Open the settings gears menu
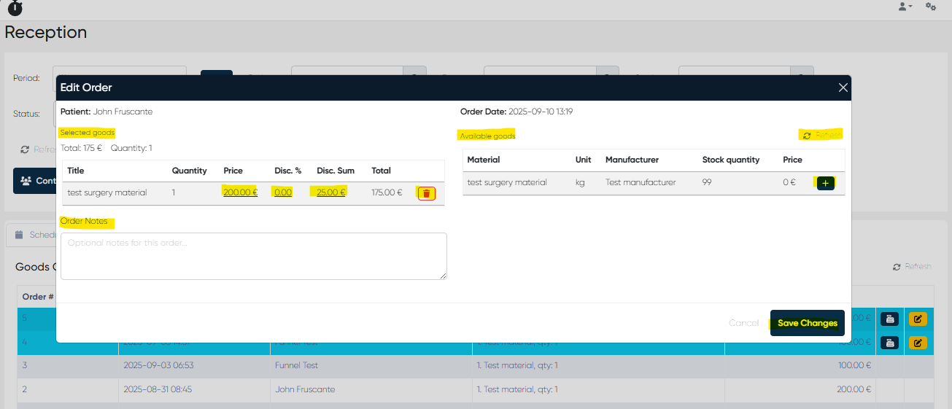The height and width of the screenshot is (409, 952). coord(931,7)
